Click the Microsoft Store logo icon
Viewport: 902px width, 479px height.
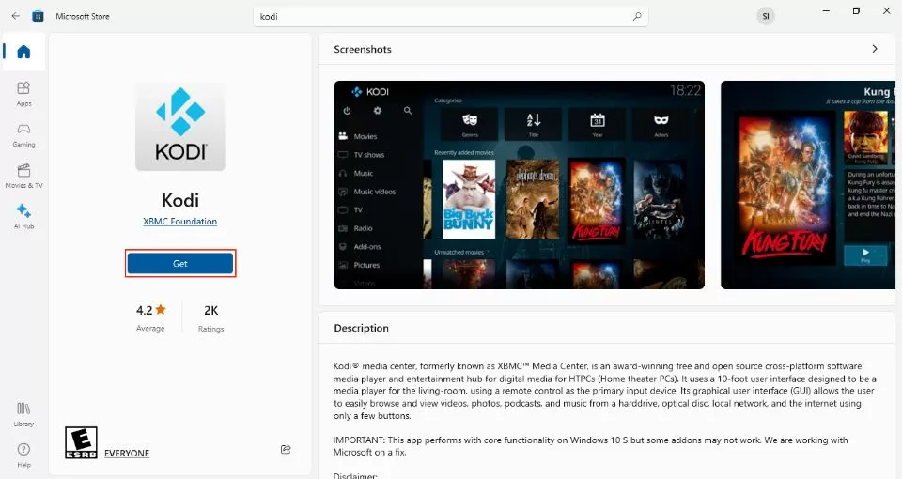[x=38, y=16]
